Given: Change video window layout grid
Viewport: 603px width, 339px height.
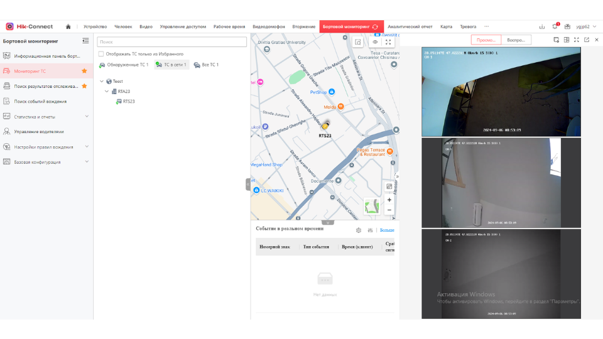Looking at the screenshot, I should tap(566, 40).
